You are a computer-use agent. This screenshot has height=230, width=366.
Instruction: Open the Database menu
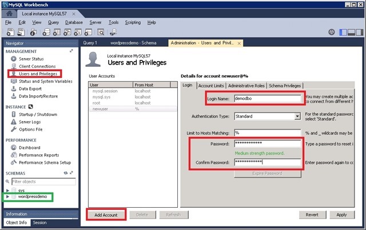(74, 22)
